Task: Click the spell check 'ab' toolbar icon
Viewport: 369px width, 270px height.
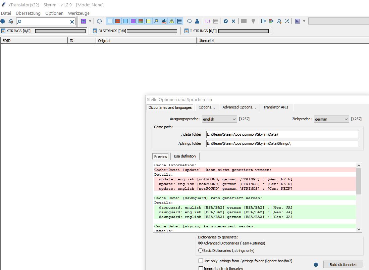Action: [x=164, y=21]
